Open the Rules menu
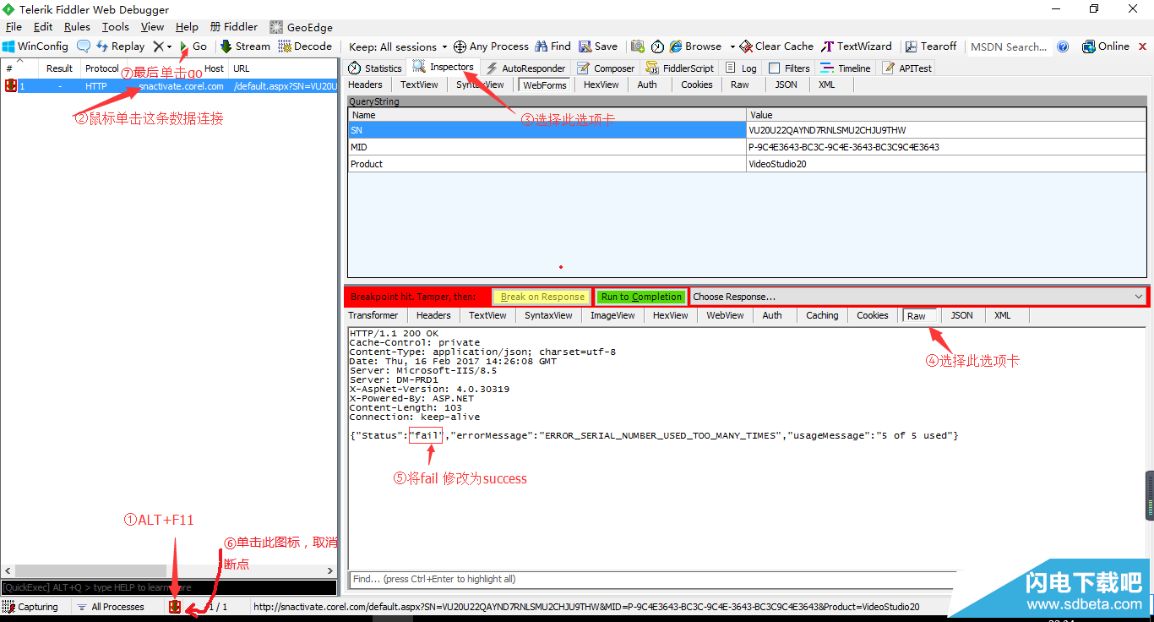 (77, 27)
